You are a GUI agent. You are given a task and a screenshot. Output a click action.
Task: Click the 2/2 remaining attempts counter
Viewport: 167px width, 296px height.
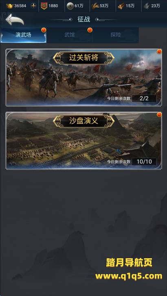tap(144, 99)
